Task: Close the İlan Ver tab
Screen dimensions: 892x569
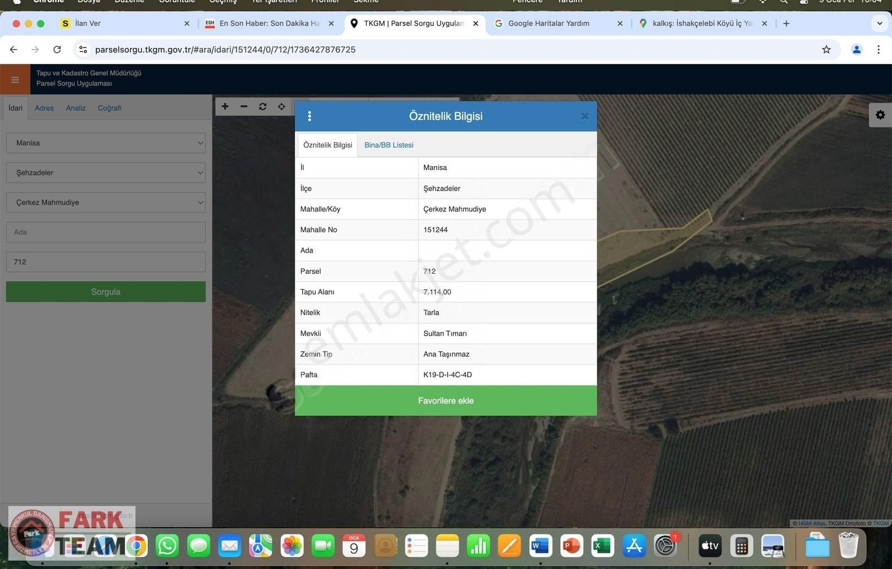Action: tap(187, 23)
